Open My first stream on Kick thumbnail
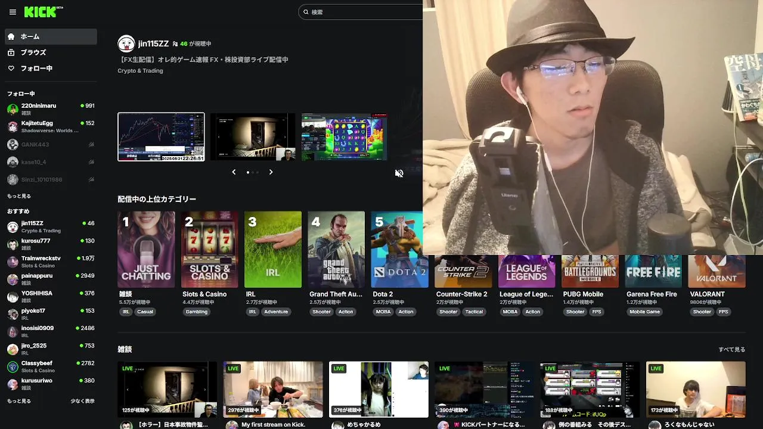This screenshot has width=763, height=429. [273, 390]
